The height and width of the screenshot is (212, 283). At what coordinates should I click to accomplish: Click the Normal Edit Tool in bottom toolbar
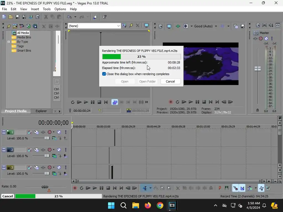[x=145, y=188]
